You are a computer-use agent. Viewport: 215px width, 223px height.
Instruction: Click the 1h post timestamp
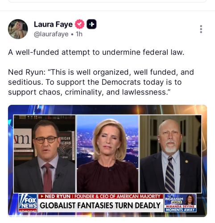click(79, 34)
